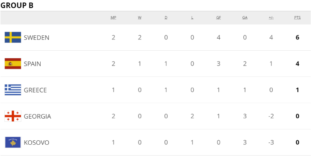
Task: Click the Georgia flag icon
Action: [13, 116]
